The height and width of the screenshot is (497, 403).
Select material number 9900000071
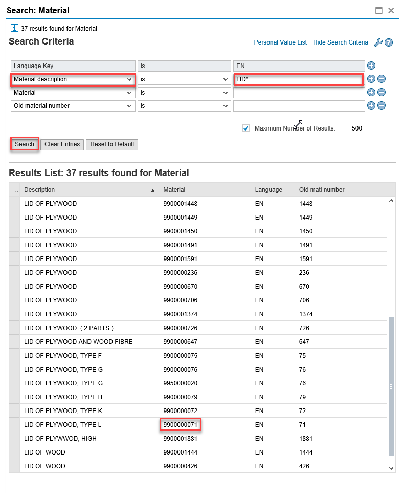tap(180, 425)
